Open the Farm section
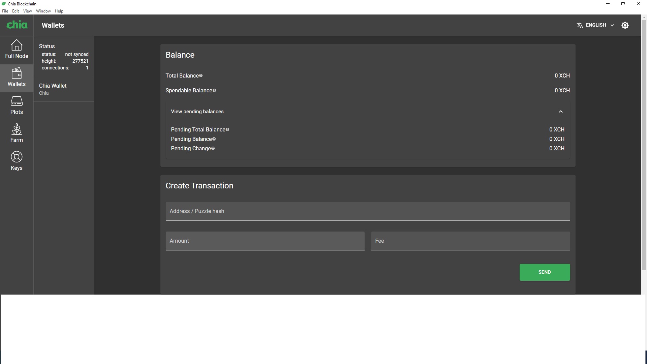Image resolution: width=647 pixels, height=364 pixels. click(17, 133)
